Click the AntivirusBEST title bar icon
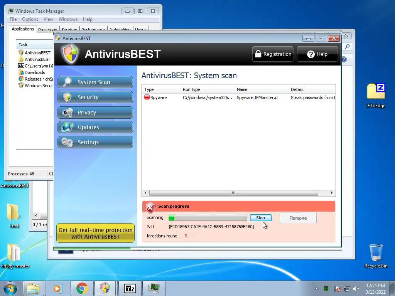 coord(58,38)
